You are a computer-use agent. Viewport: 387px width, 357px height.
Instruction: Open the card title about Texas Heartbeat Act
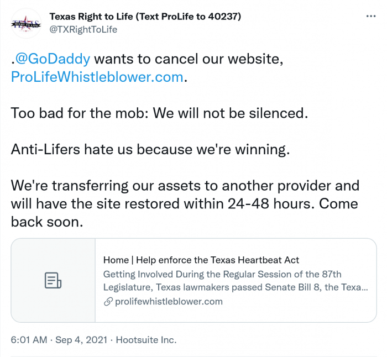(x=201, y=260)
